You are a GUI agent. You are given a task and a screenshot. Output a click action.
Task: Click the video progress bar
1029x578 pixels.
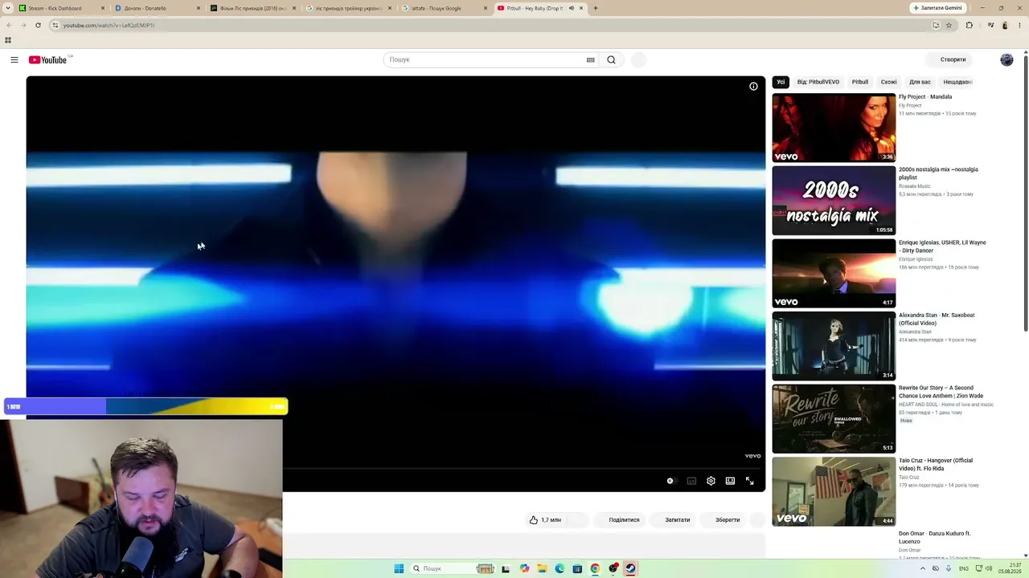(x=523, y=468)
